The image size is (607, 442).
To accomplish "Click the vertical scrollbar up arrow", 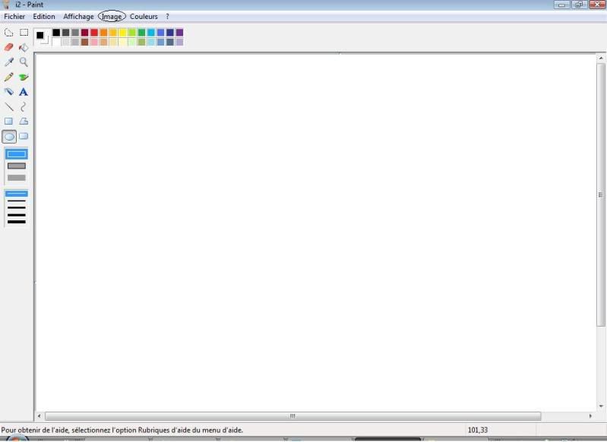I will pyautogui.click(x=601, y=58).
